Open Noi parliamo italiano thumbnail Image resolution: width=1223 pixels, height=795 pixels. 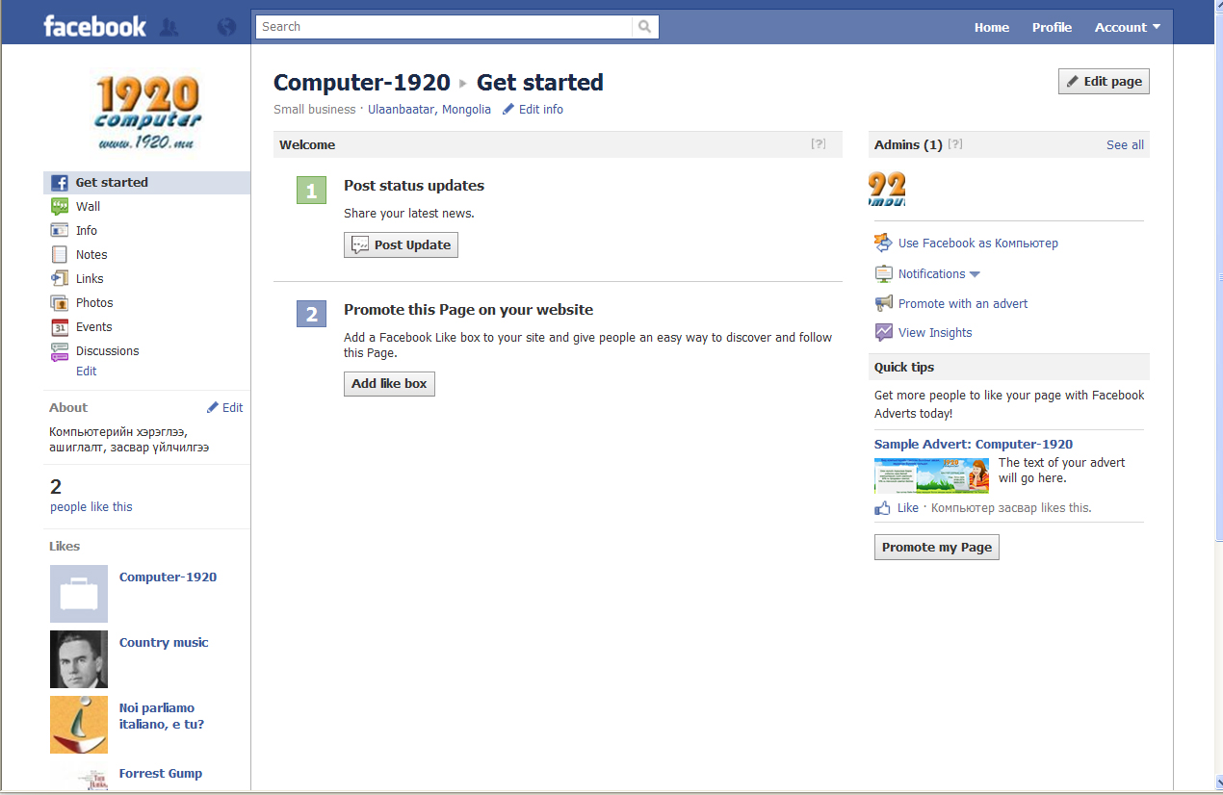point(79,725)
